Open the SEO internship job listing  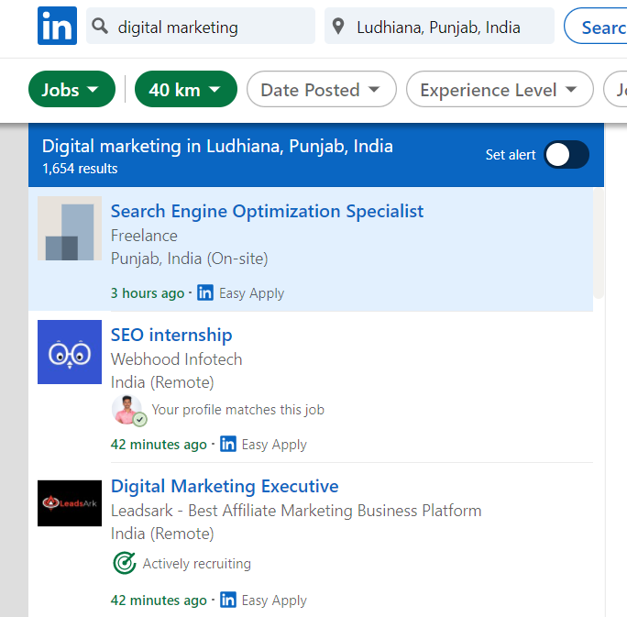coord(171,335)
